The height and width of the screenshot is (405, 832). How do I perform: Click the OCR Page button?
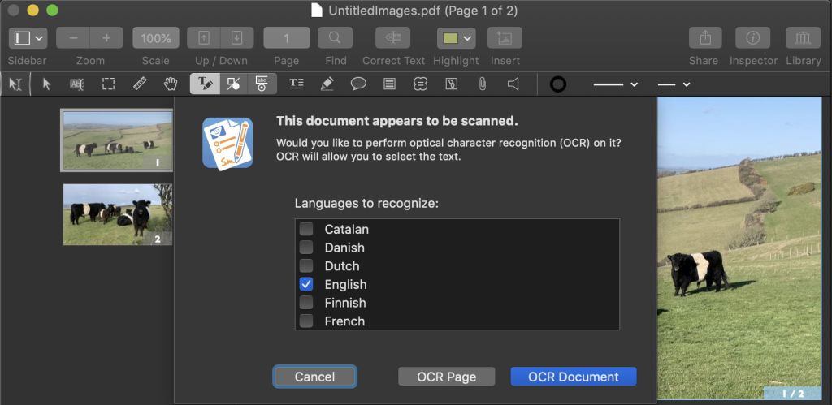pos(446,377)
